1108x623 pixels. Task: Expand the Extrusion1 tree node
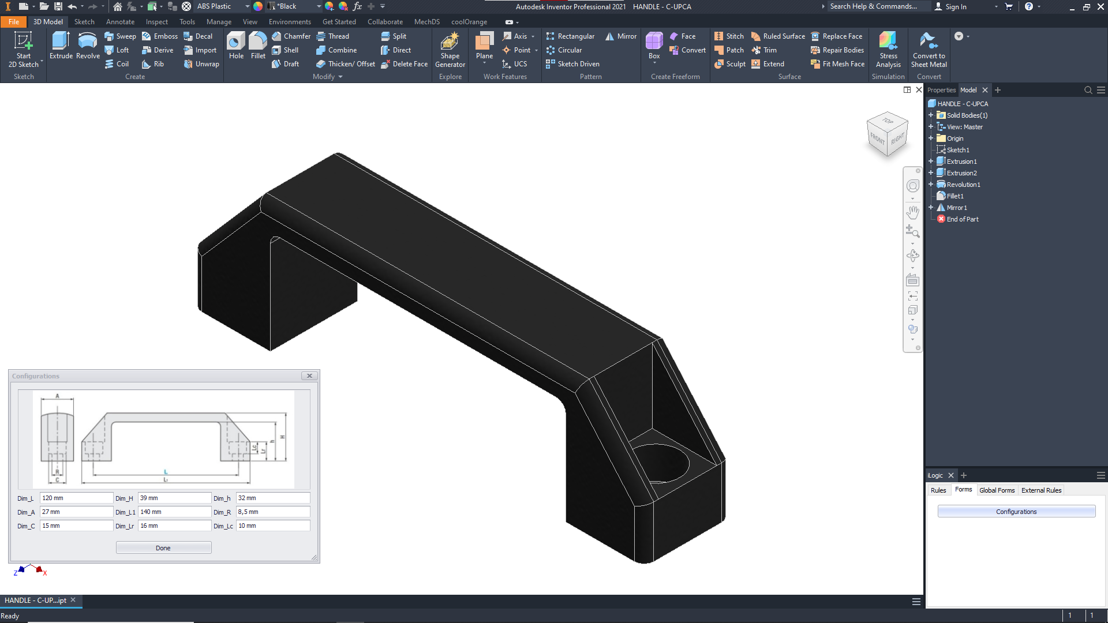tap(931, 162)
